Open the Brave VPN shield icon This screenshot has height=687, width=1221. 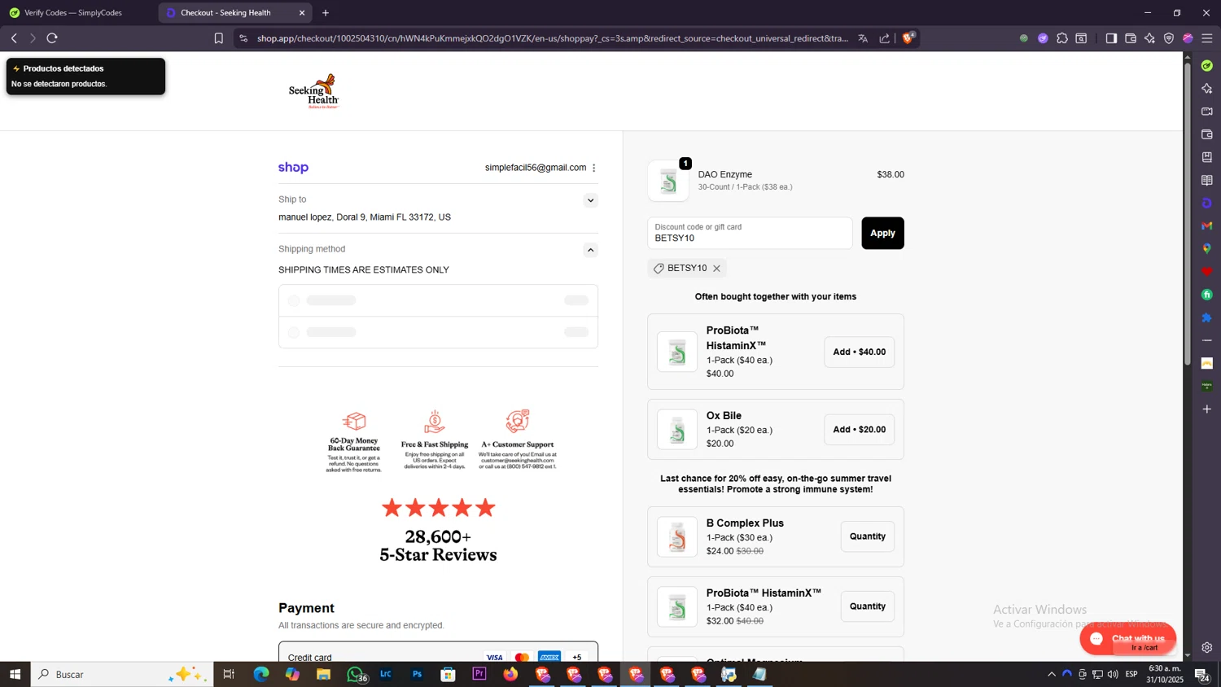click(1169, 38)
